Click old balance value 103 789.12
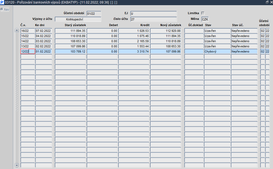Screen dimensions: 273x169 click(70, 51)
